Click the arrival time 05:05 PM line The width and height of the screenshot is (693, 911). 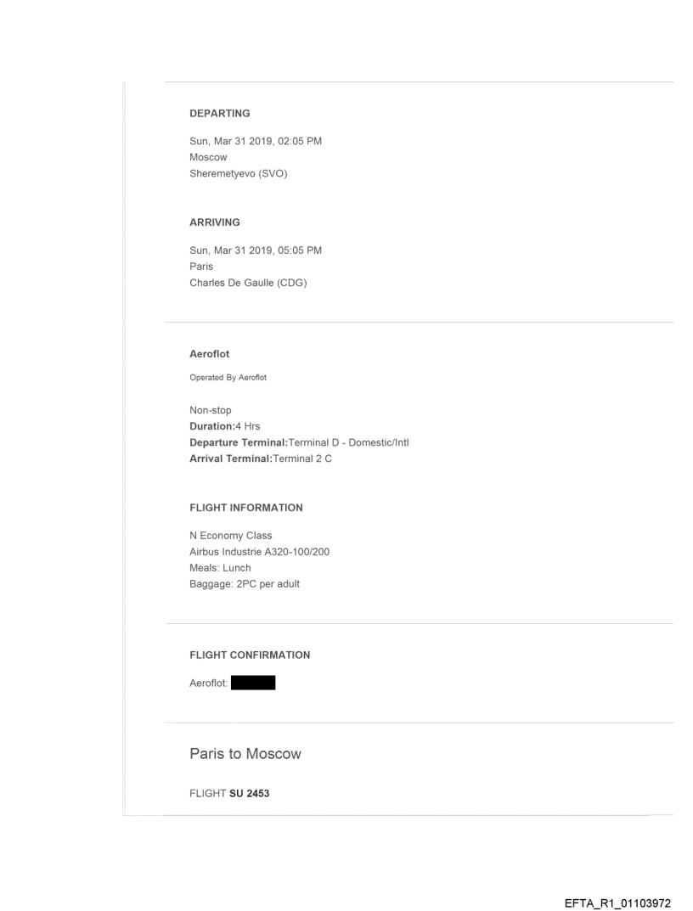[255, 250]
